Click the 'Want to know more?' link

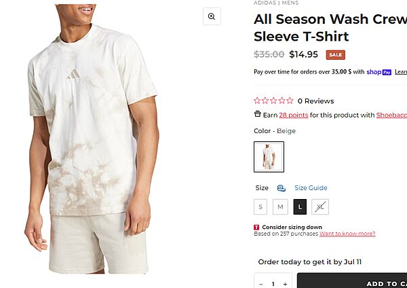point(347,234)
